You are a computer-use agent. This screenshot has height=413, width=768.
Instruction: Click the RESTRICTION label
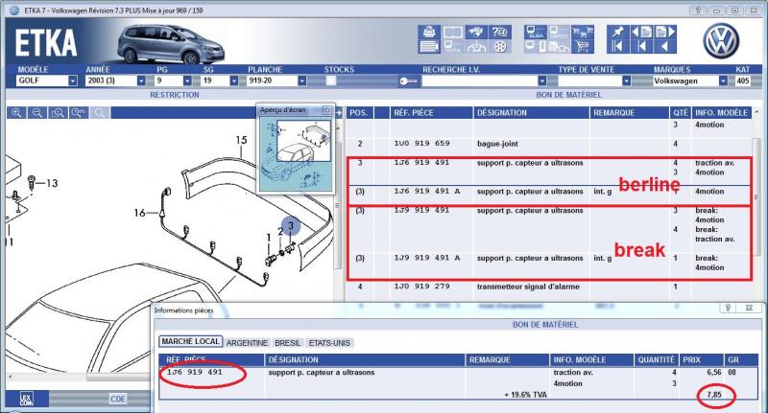175,95
